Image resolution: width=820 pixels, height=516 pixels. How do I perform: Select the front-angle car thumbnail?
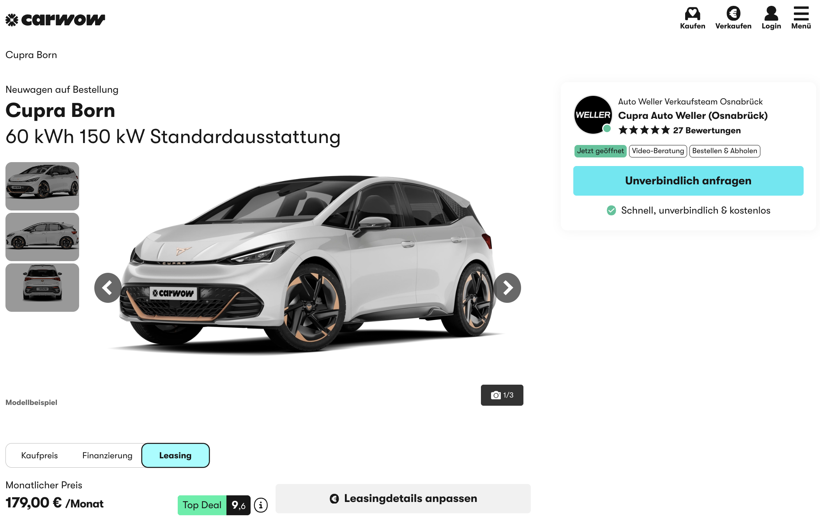(x=42, y=186)
